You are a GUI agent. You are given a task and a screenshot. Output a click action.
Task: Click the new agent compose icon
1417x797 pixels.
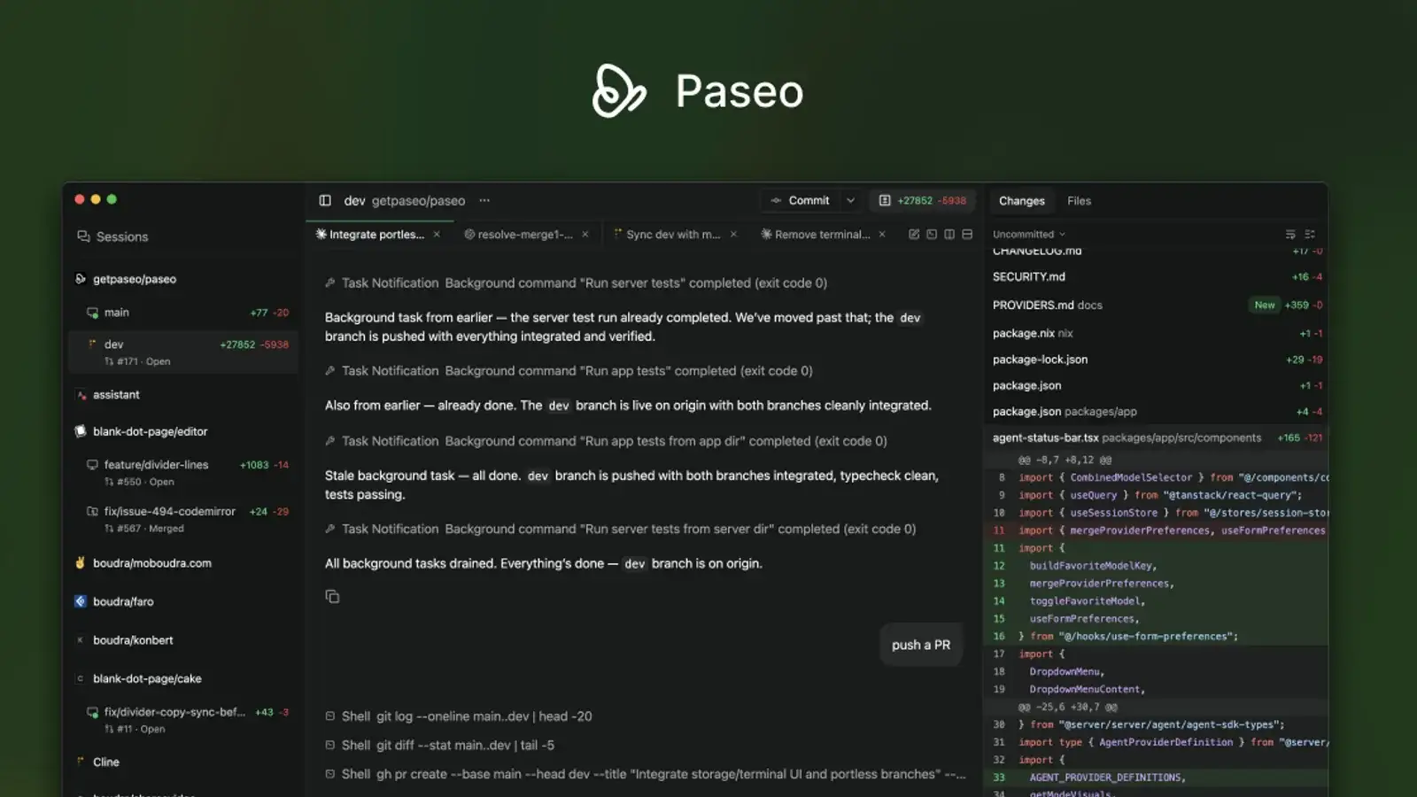click(x=914, y=235)
